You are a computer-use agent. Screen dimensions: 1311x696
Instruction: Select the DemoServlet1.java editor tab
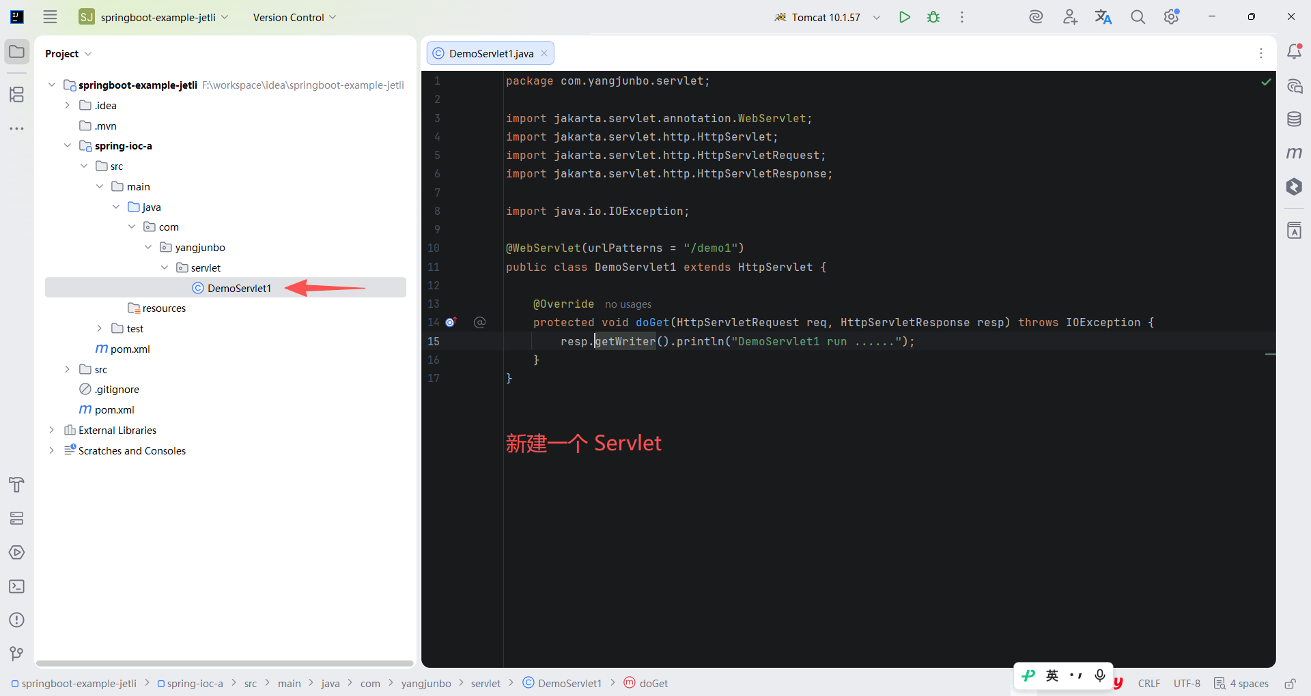(490, 53)
